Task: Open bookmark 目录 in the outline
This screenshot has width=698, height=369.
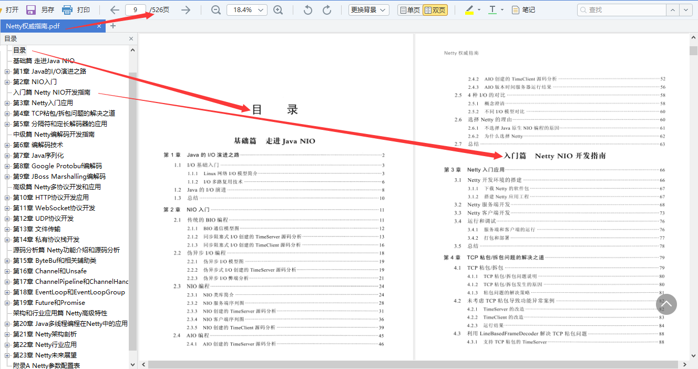Action: click(x=19, y=50)
